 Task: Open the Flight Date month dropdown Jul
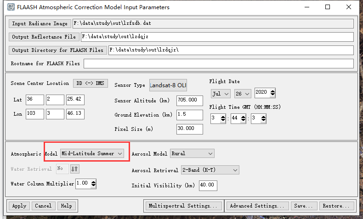tap(221, 94)
